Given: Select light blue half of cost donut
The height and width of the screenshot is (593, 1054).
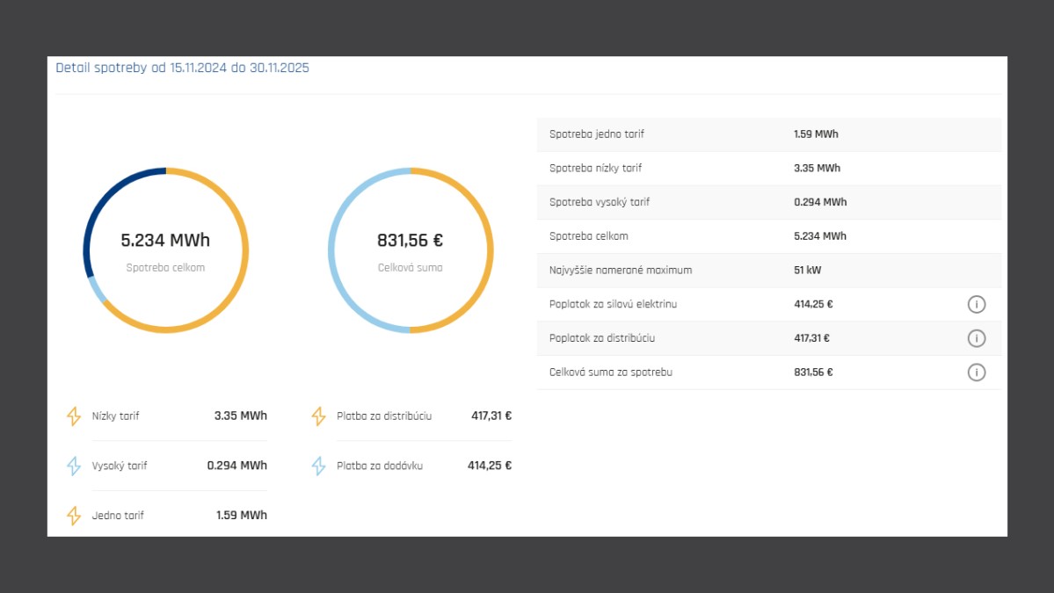Looking at the screenshot, I should [x=333, y=250].
